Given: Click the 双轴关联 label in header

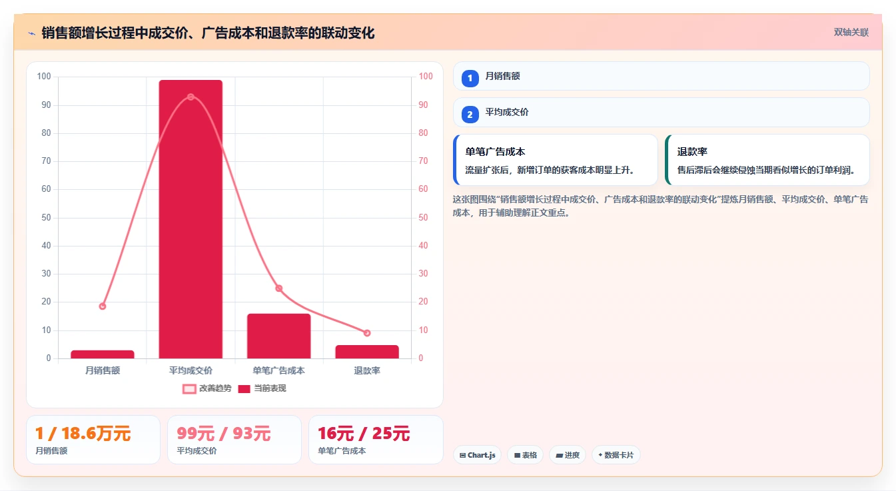Looking at the screenshot, I should click(851, 33).
